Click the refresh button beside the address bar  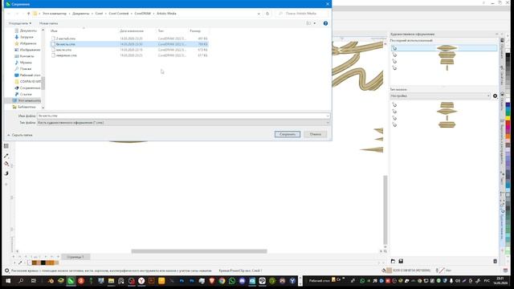point(267,14)
